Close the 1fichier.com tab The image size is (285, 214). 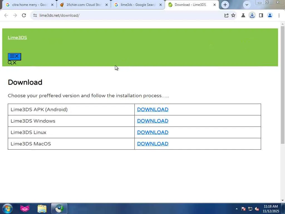click(x=107, y=5)
